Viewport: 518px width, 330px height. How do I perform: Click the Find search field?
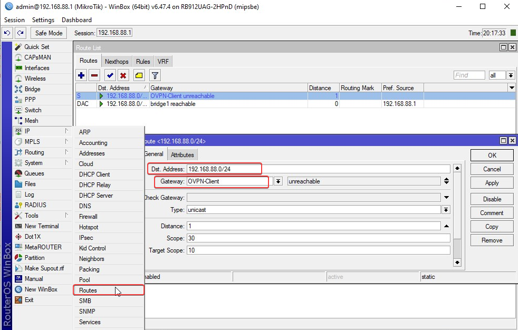click(x=469, y=75)
